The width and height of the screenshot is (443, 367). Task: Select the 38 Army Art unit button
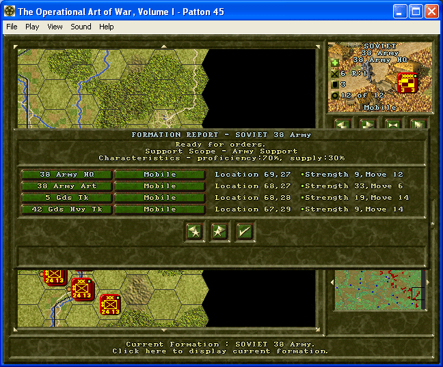67,186
